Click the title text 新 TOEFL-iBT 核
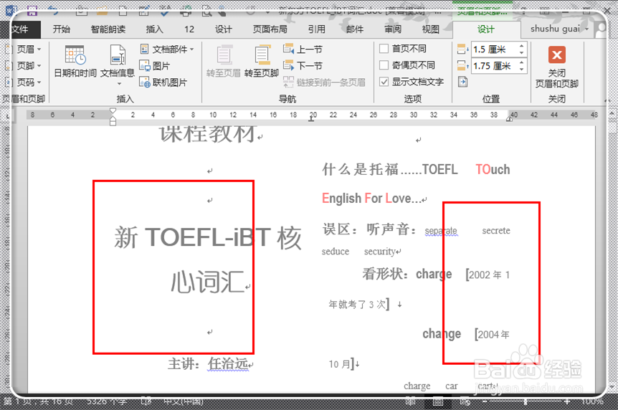 pyautogui.click(x=208, y=238)
